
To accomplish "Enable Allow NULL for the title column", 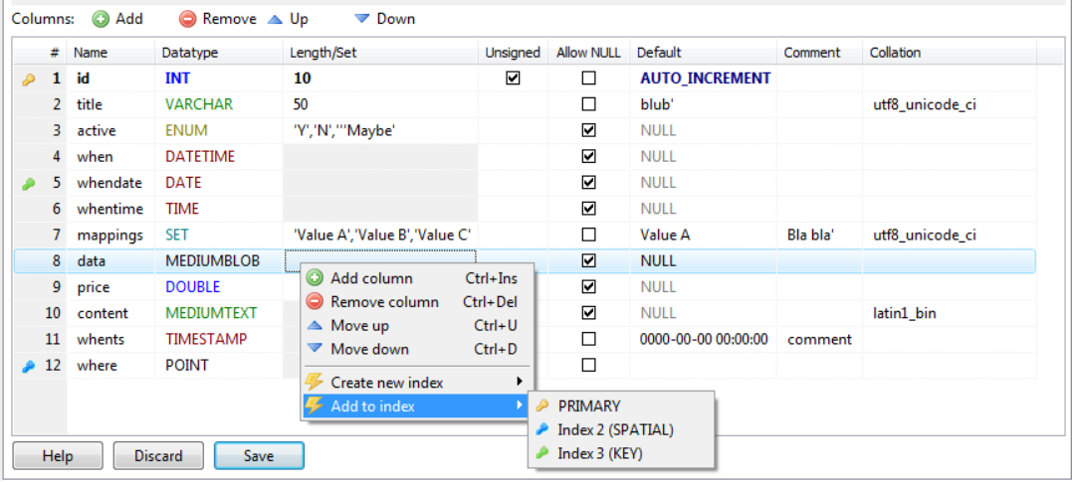I will pos(588,104).
